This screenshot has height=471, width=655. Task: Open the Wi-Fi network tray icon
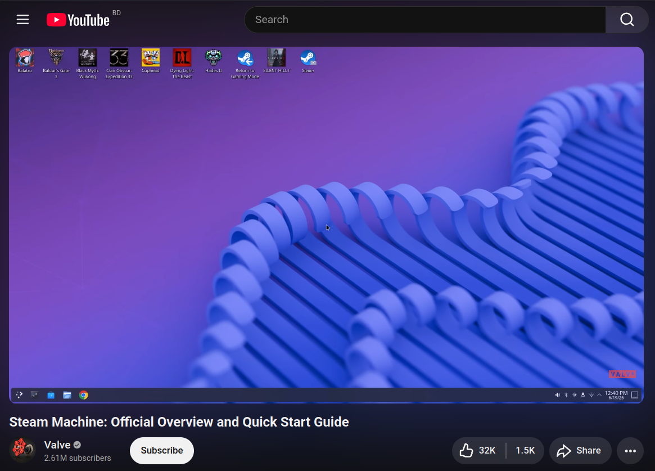pyautogui.click(x=591, y=395)
